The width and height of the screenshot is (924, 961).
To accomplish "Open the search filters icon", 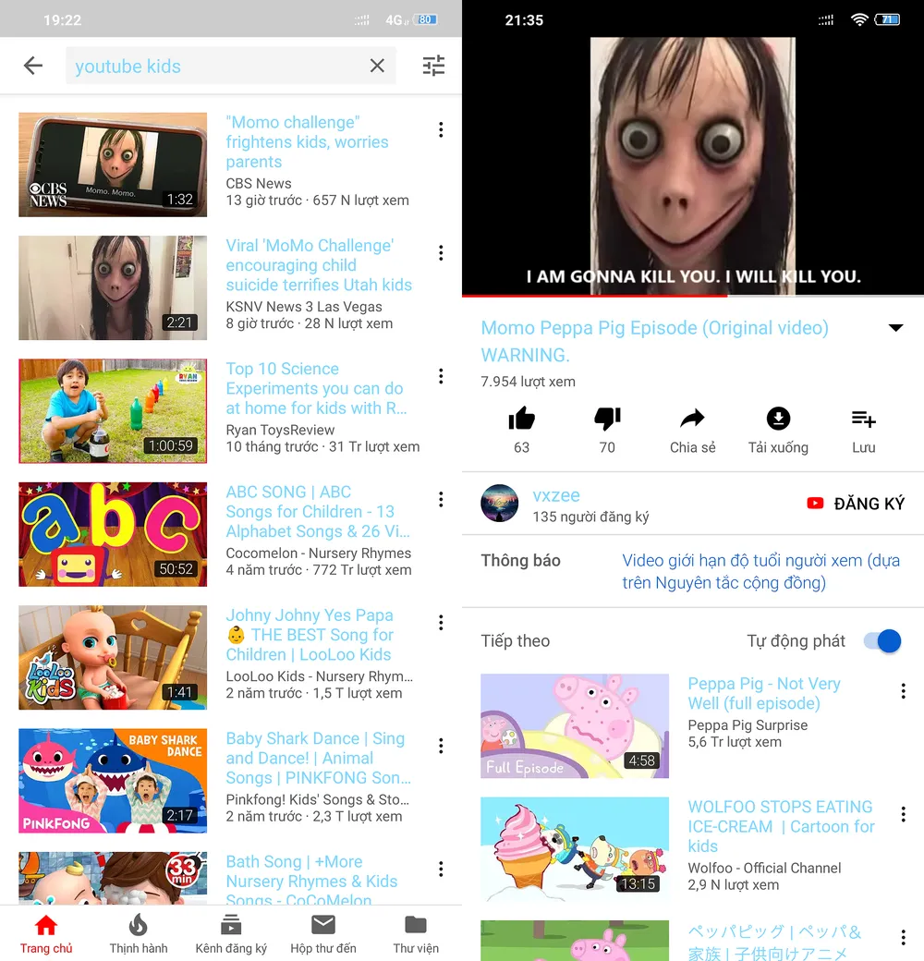I will [x=433, y=66].
